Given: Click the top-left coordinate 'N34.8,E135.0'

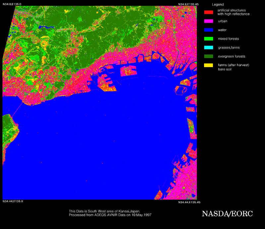Looking at the screenshot, I should pos(12,4).
